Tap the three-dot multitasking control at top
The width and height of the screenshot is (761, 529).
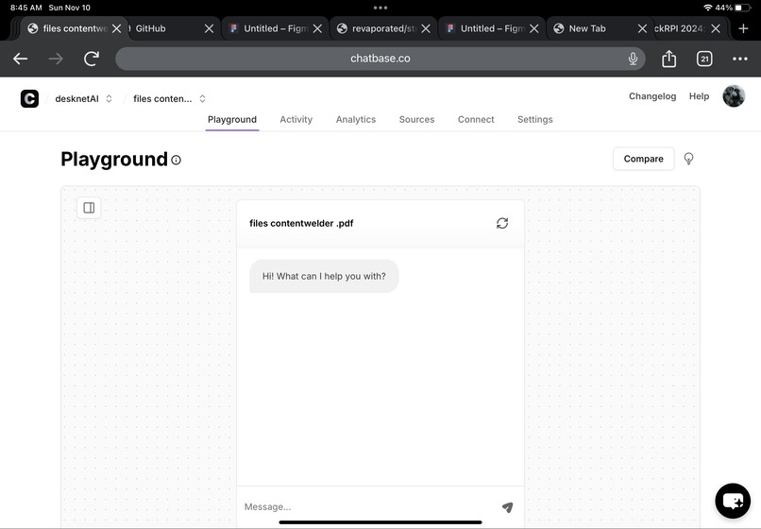point(380,8)
